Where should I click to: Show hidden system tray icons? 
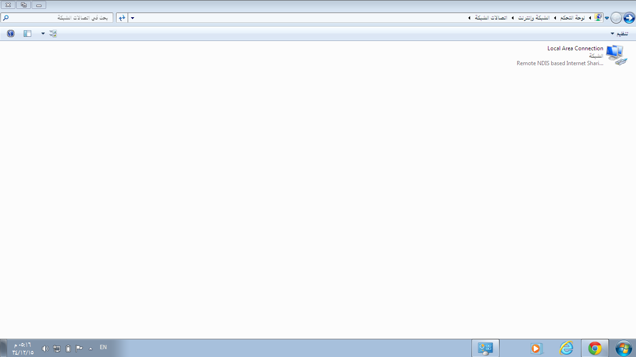point(90,348)
